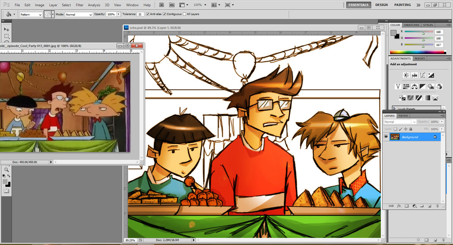Add a Threshold adjustment
Viewport: 453px width, 245px height.
pyautogui.click(x=418, y=98)
